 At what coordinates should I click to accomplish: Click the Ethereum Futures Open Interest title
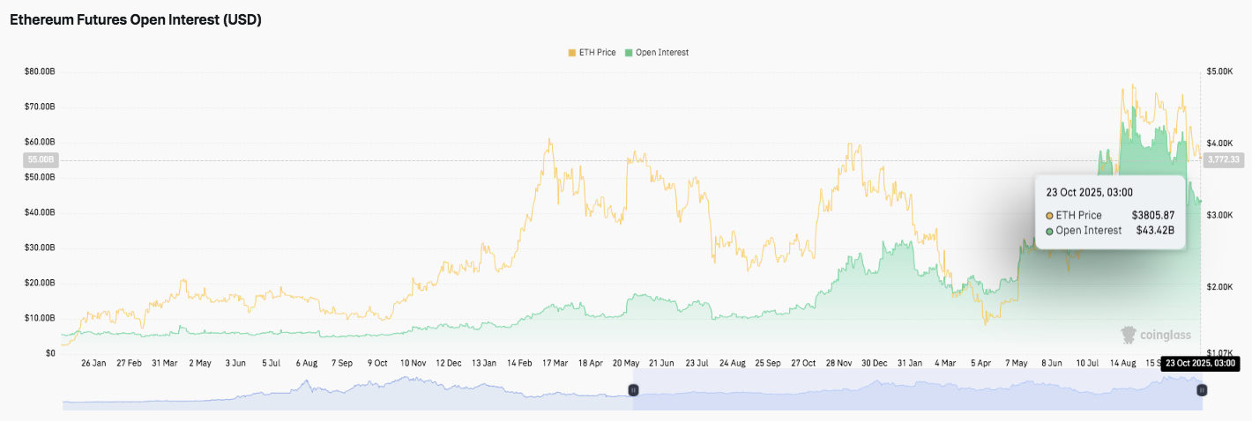135,20
